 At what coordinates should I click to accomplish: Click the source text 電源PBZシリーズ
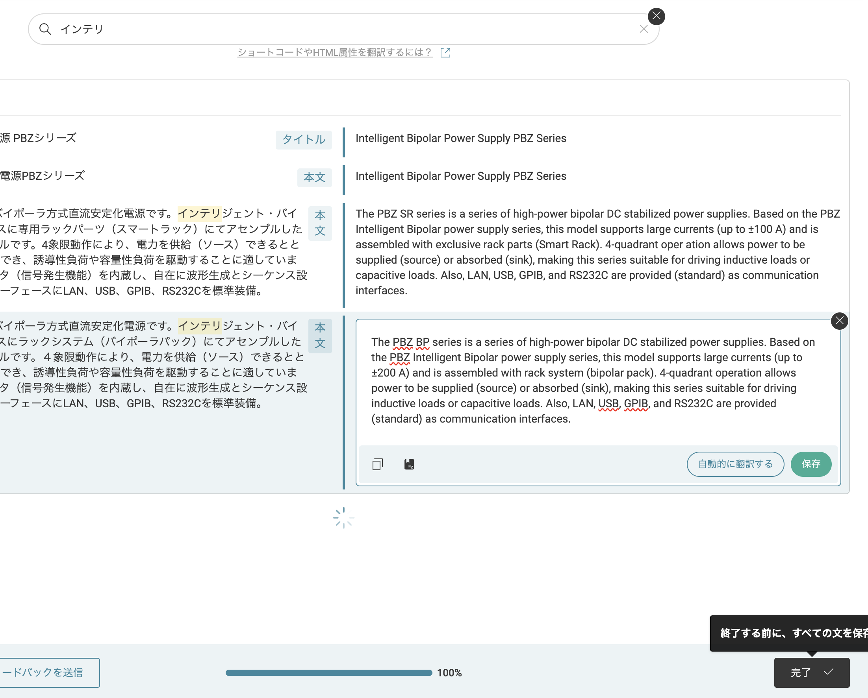pos(42,176)
